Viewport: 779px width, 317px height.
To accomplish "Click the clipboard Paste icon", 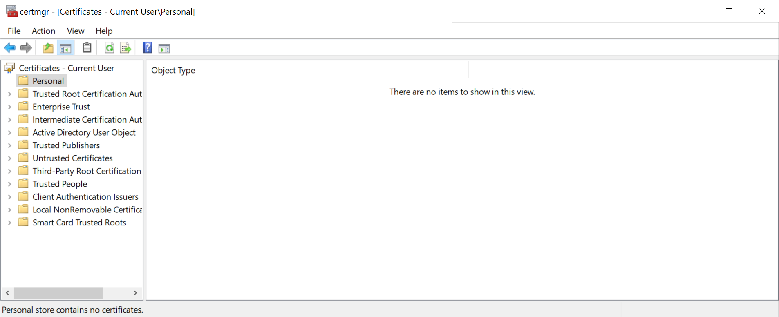I will [x=87, y=48].
